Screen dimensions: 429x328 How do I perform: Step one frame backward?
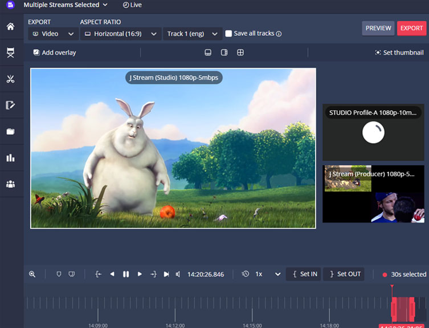[x=112, y=274]
